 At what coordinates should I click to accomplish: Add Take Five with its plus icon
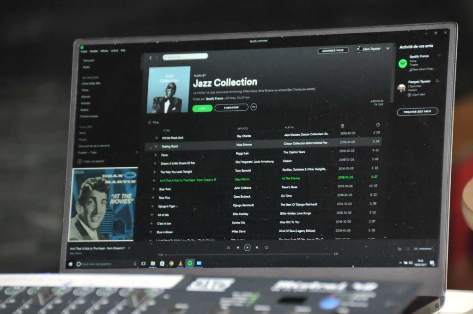pos(152,198)
